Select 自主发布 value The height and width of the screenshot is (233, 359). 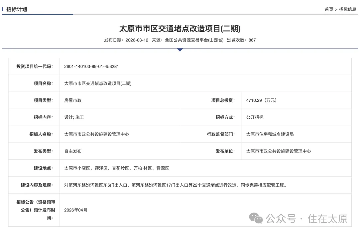click(x=73, y=151)
